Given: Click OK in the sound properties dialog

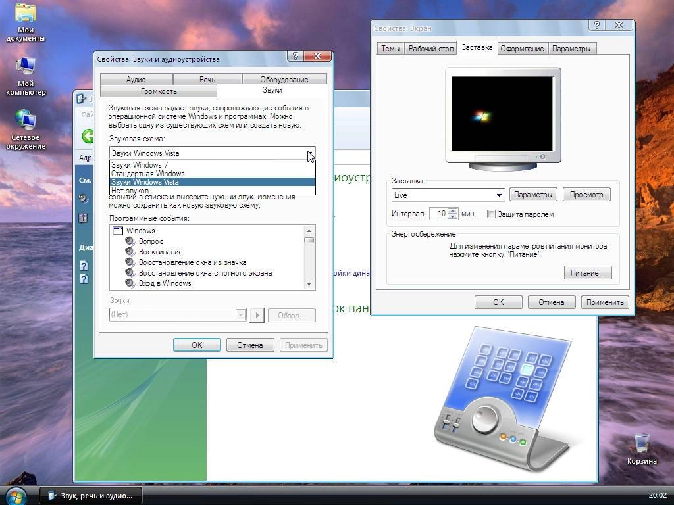Looking at the screenshot, I should point(197,345).
